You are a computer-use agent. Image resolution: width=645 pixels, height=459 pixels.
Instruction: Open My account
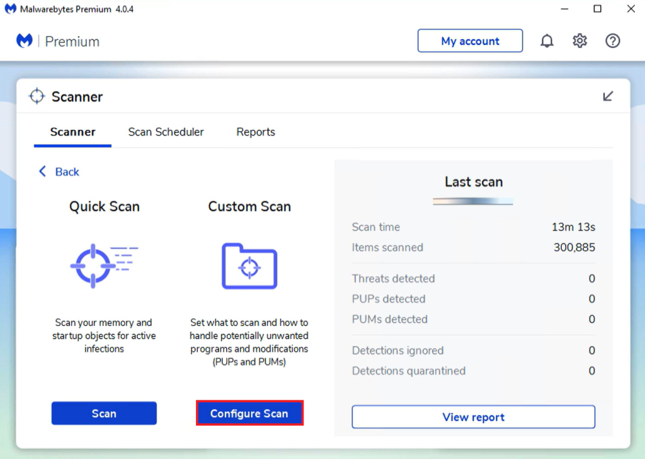click(x=470, y=40)
